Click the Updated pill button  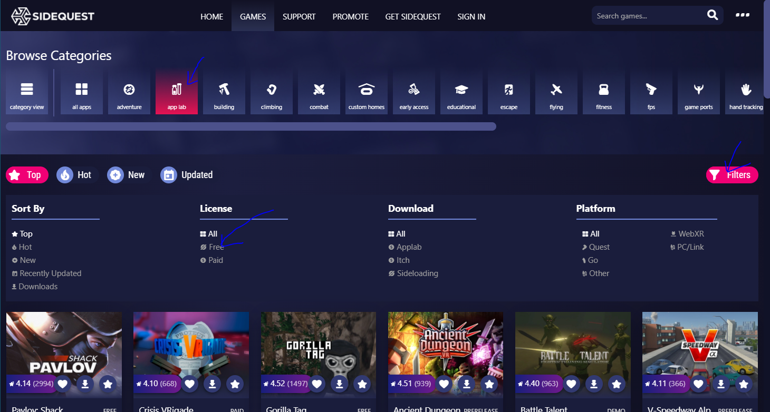tap(190, 175)
